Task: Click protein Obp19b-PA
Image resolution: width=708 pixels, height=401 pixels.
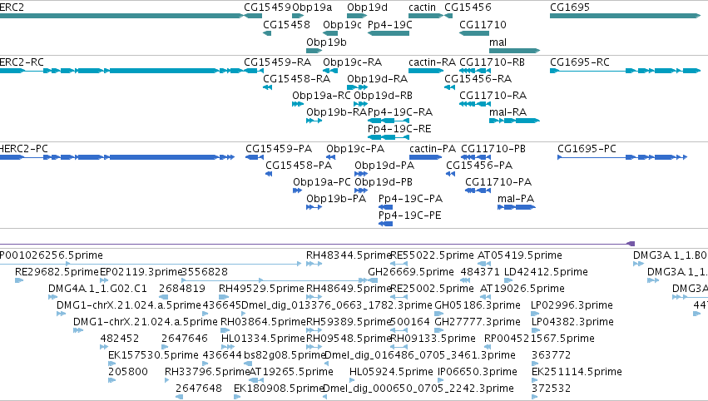Action: point(336,199)
